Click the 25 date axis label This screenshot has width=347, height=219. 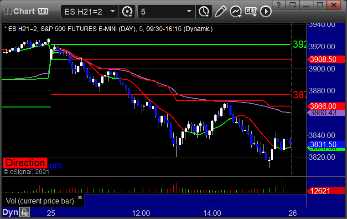pyautogui.click(x=51, y=214)
